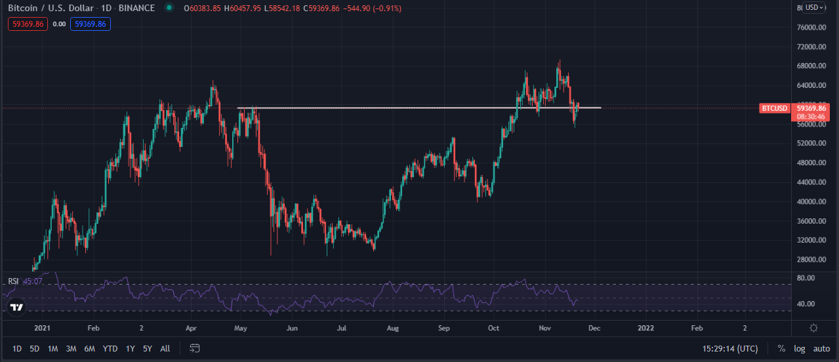
Task: Open chart settings gear icon
Action: click(814, 327)
